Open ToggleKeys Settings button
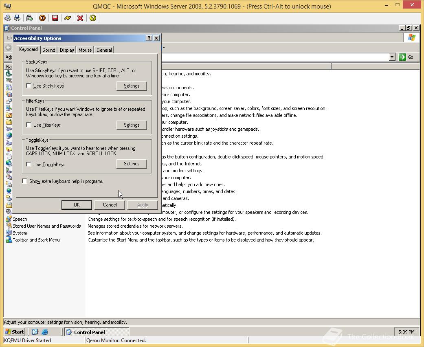Screen dimensions: 424x347 (132, 164)
